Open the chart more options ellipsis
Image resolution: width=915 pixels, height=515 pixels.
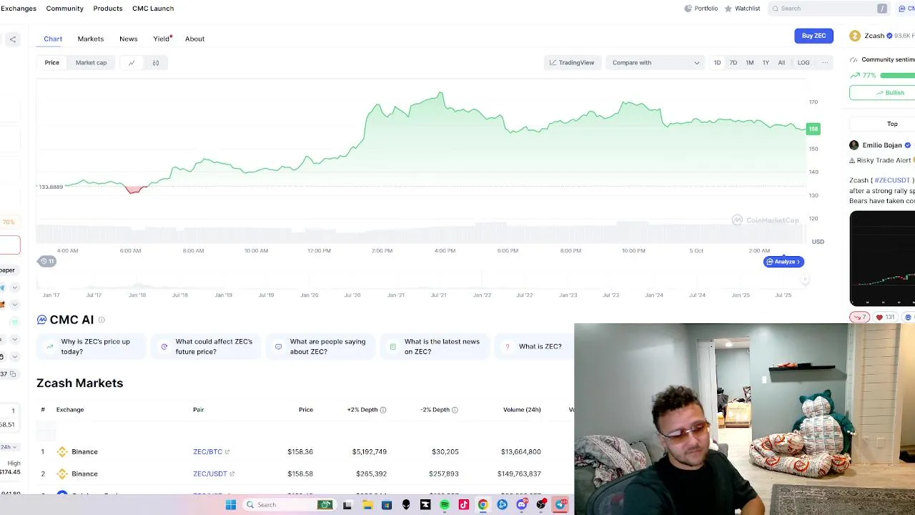[x=825, y=63]
